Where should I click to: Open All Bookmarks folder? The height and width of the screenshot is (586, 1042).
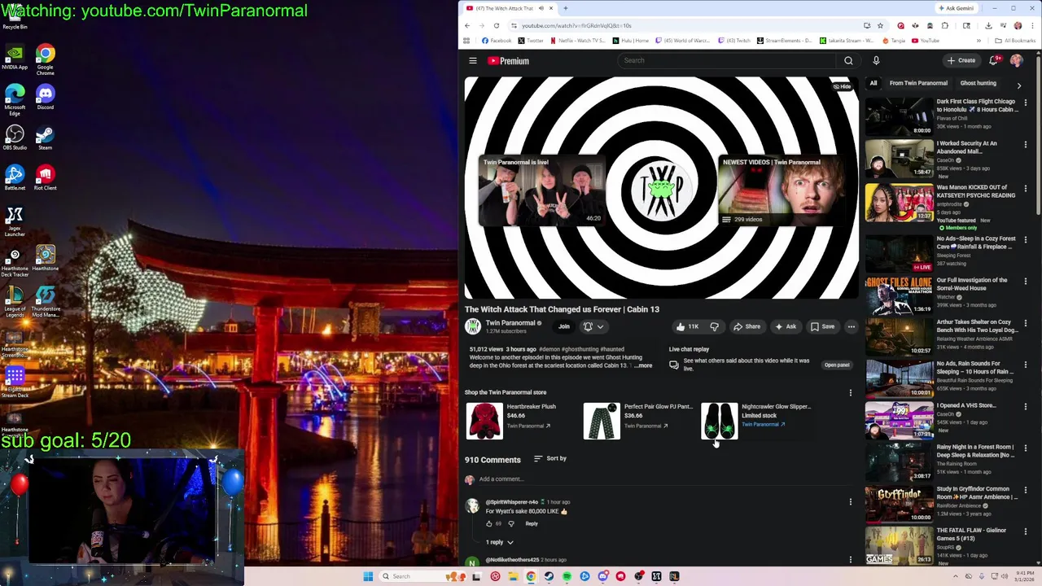(1015, 41)
